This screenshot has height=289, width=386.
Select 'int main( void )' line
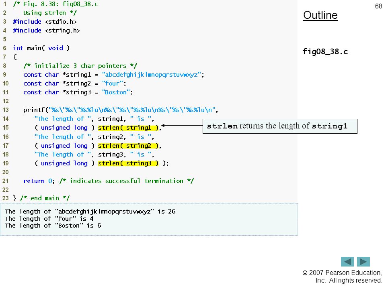[x=41, y=48]
